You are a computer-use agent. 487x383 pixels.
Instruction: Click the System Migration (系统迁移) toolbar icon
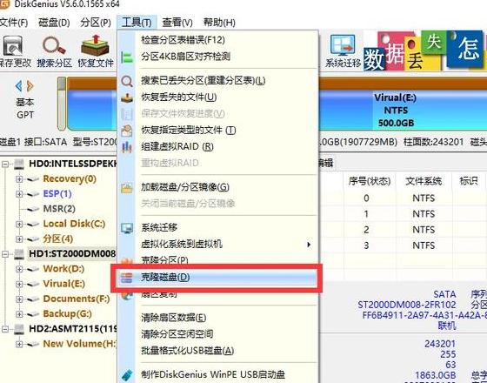tap(343, 45)
